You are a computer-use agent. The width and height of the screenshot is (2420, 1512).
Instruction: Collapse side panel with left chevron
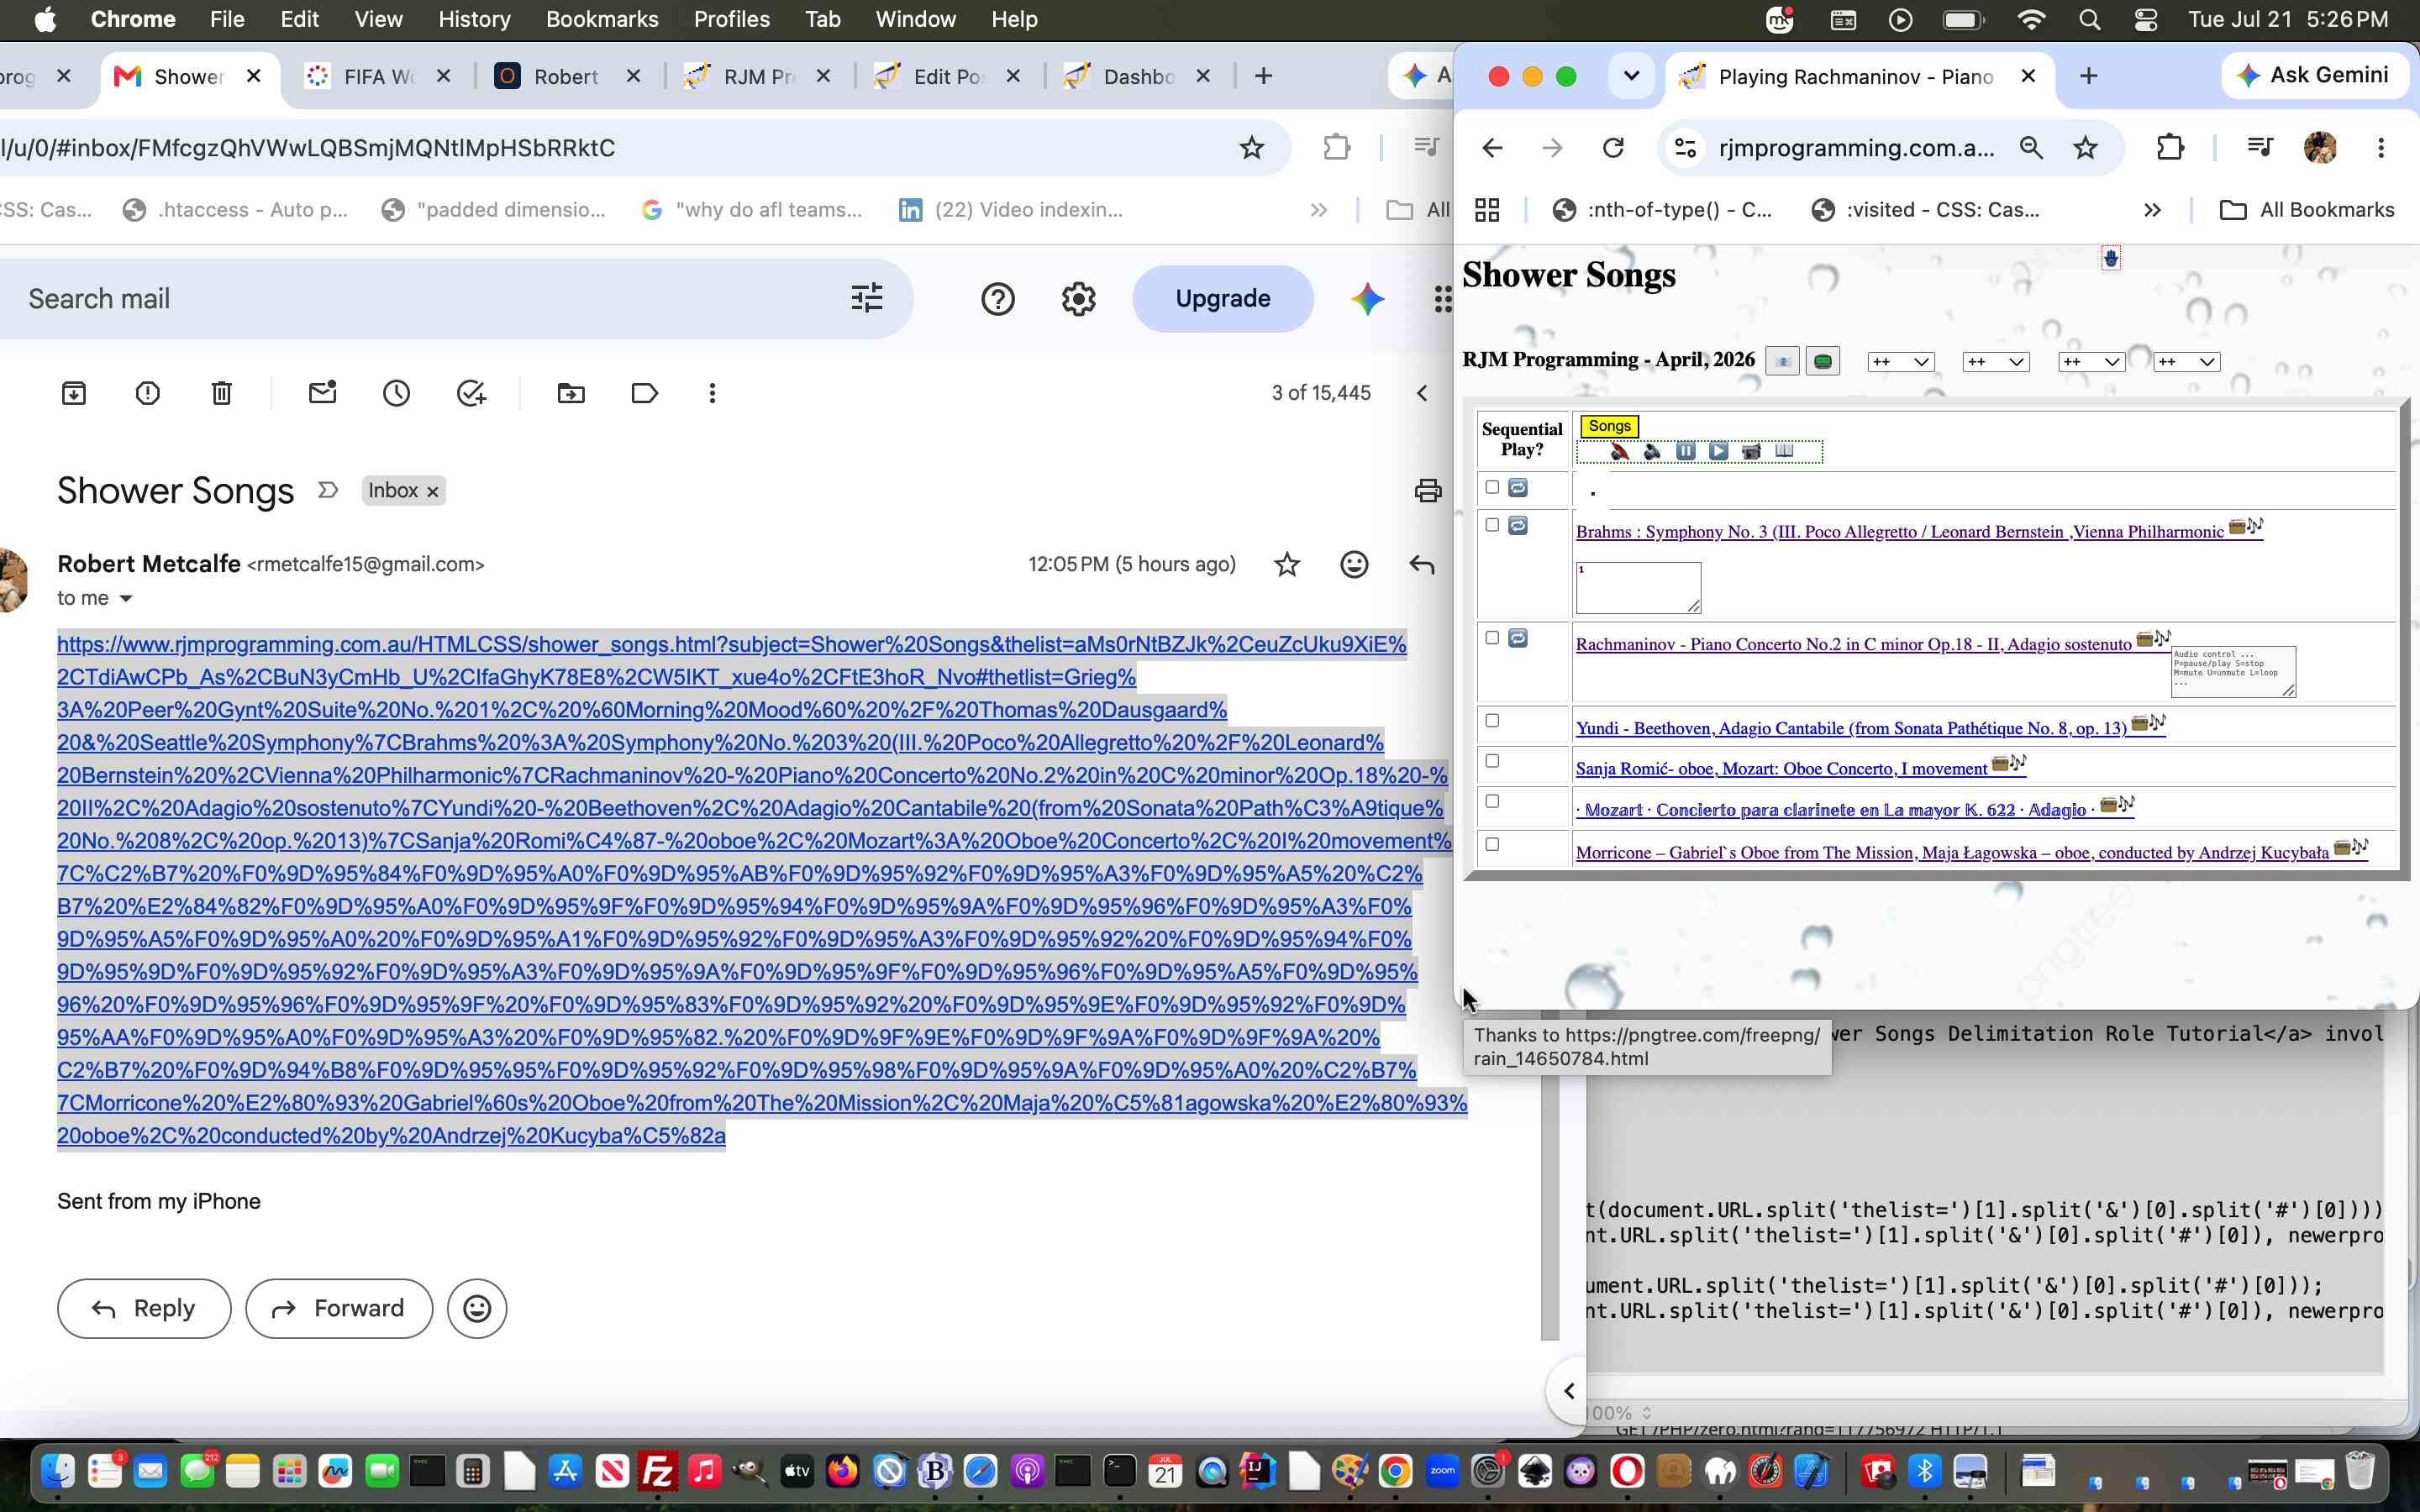pyautogui.click(x=1569, y=1391)
